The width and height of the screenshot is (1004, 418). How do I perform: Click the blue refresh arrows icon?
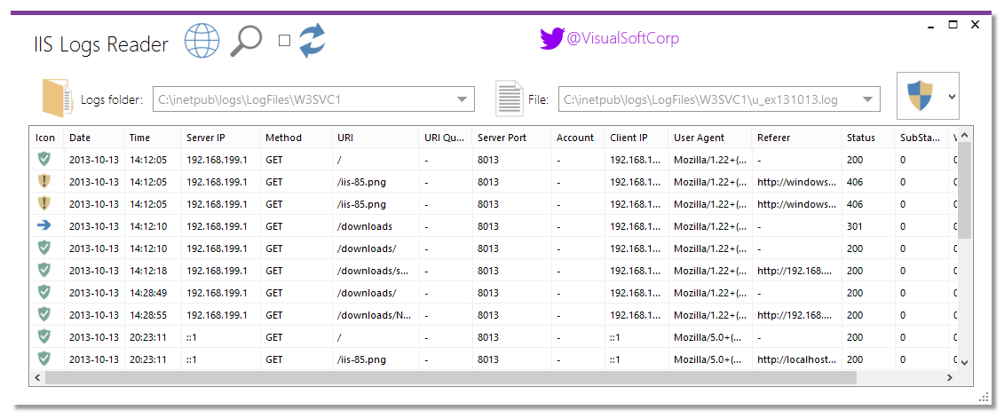(x=312, y=41)
